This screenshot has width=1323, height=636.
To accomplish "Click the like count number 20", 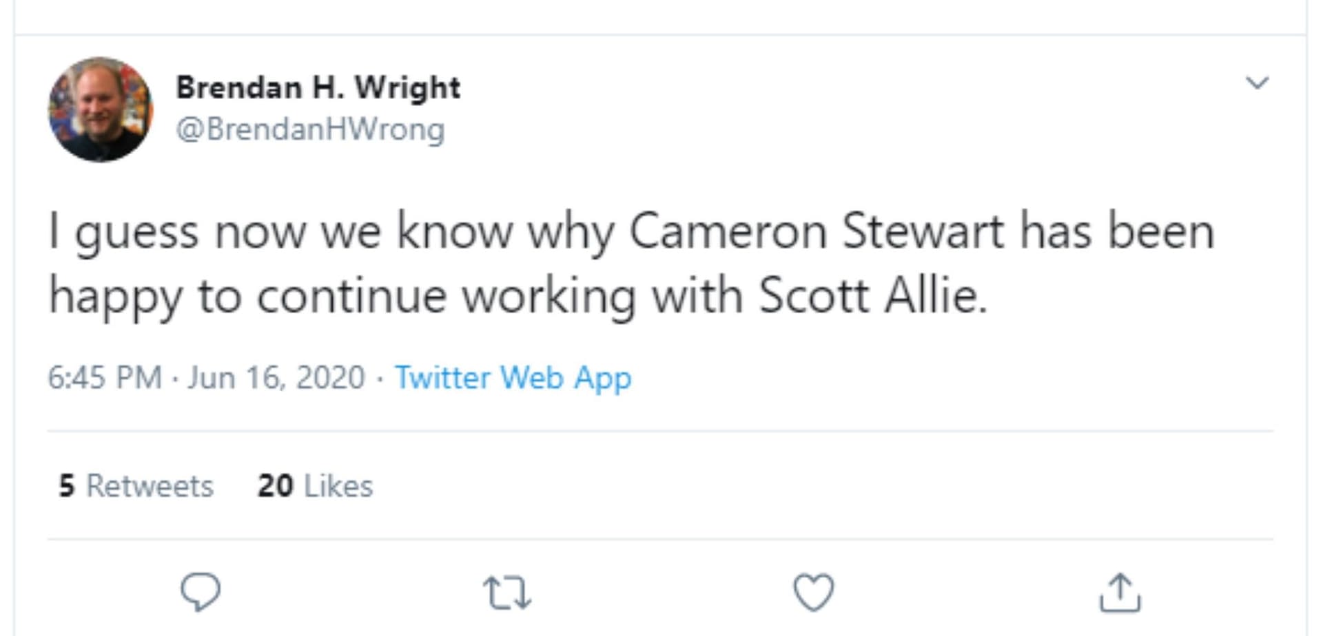I will coord(276,486).
